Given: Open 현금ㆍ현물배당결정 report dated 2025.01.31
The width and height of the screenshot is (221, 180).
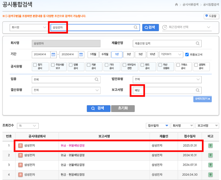Looking at the screenshot, I should pos(73,146).
